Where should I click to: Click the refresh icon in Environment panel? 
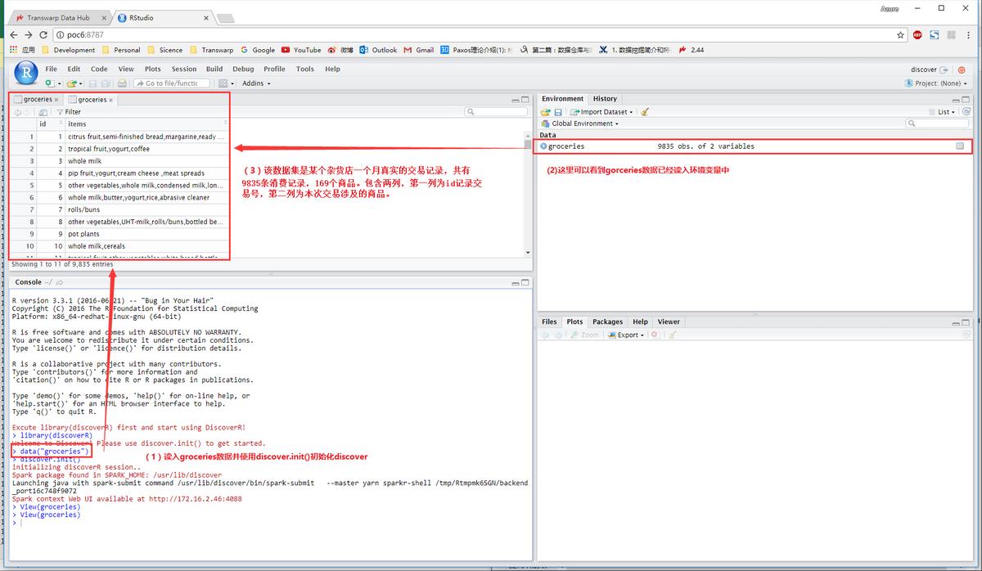(966, 112)
